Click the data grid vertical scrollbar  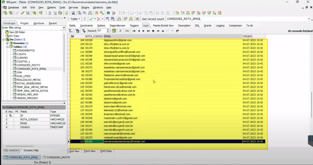click(312, 104)
